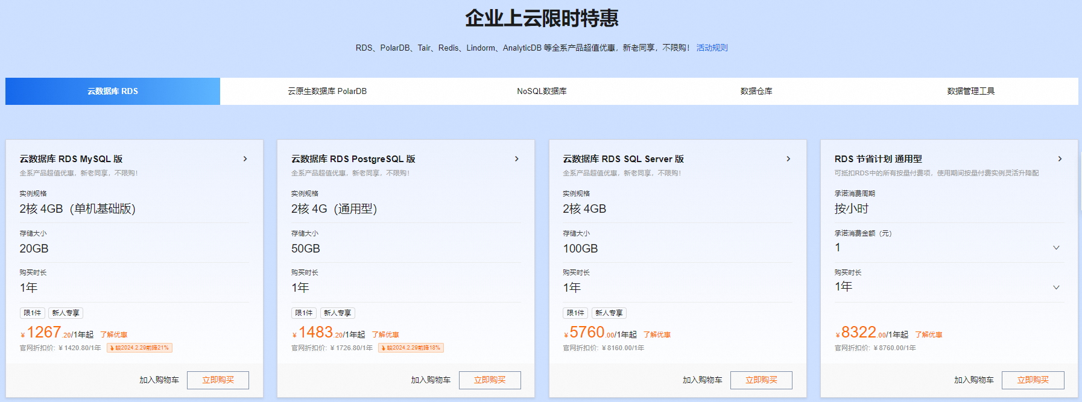Click the 官网折扣价 ¥8160.00/1年 text

coord(604,348)
